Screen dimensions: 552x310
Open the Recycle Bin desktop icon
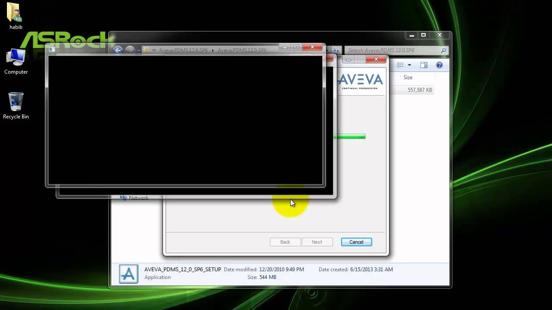tap(16, 105)
